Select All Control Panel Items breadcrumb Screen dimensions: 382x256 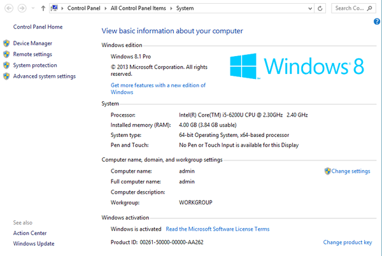[138, 8]
